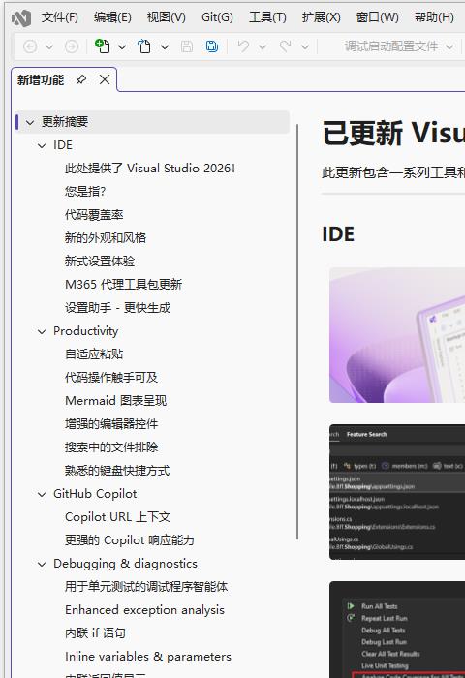This screenshot has height=678, width=465.
Task: Select the 增强的编辑器控件 item
Action: (x=111, y=424)
